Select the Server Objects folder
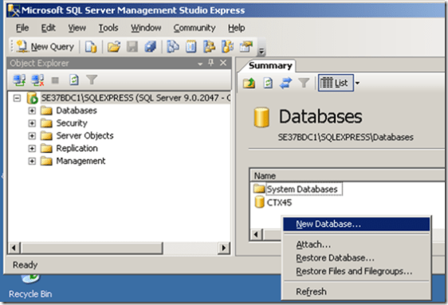This screenshot has width=448, height=305. tap(84, 136)
